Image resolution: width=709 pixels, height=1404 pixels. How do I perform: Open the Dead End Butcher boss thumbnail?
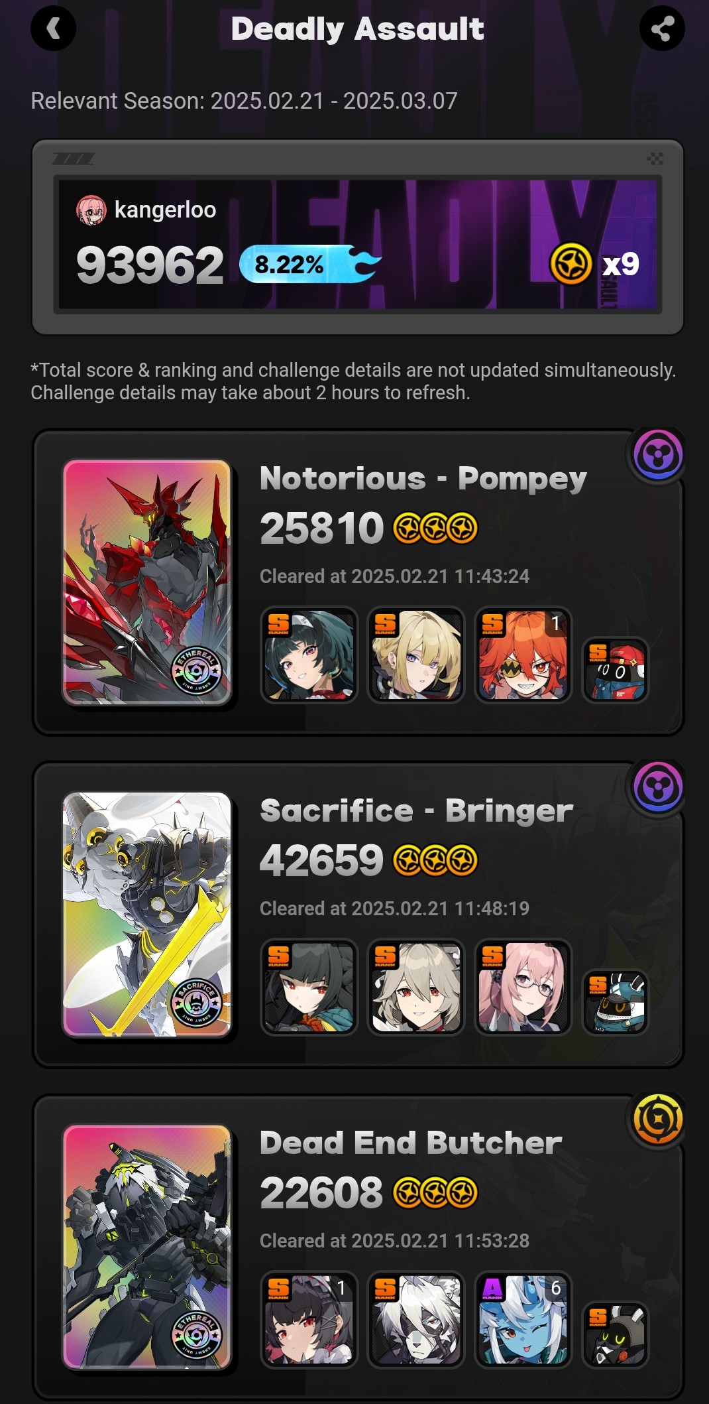pos(147,1247)
